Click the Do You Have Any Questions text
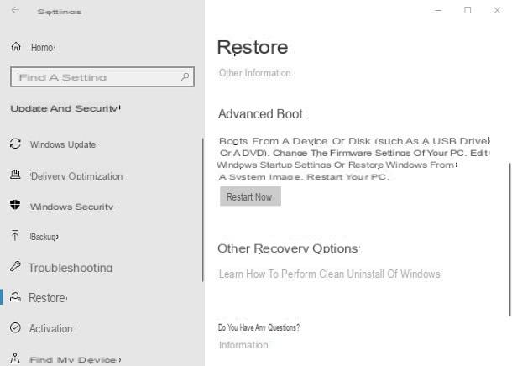The height and width of the screenshot is (366, 512). point(259,327)
